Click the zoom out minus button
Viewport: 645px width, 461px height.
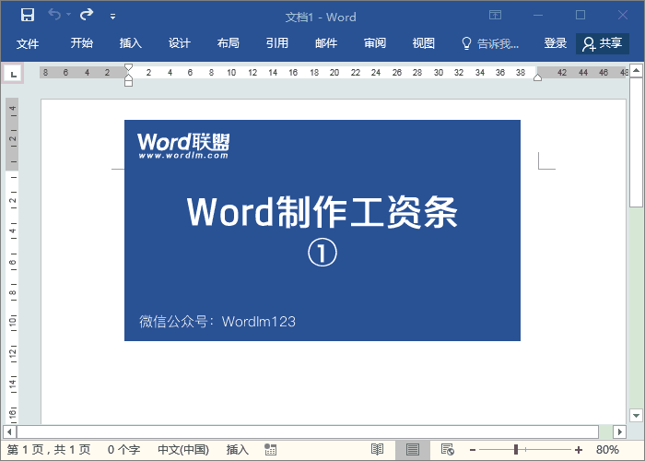[x=473, y=450]
